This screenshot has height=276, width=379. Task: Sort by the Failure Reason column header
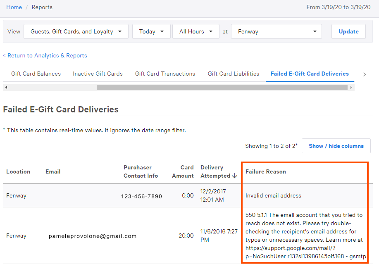(x=266, y=171)
